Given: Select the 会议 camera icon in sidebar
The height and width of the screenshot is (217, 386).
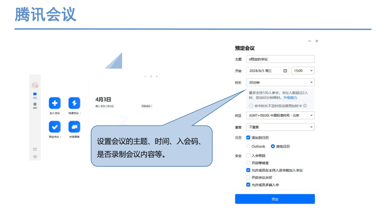Looking at the screenshot, I should click(35, 94).
